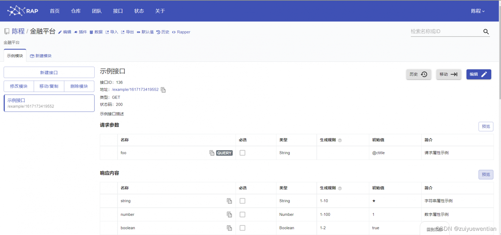Image resolution: width=501 pixels, height=235 pixels.
Task: Open the 插件 (plugin) tool
Action: pos(80,32)
